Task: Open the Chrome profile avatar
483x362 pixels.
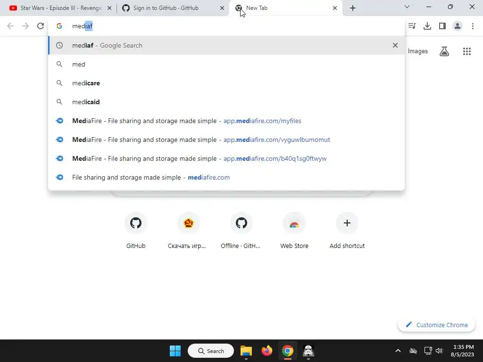Action: pyautogui.click(x=458, y=26)
